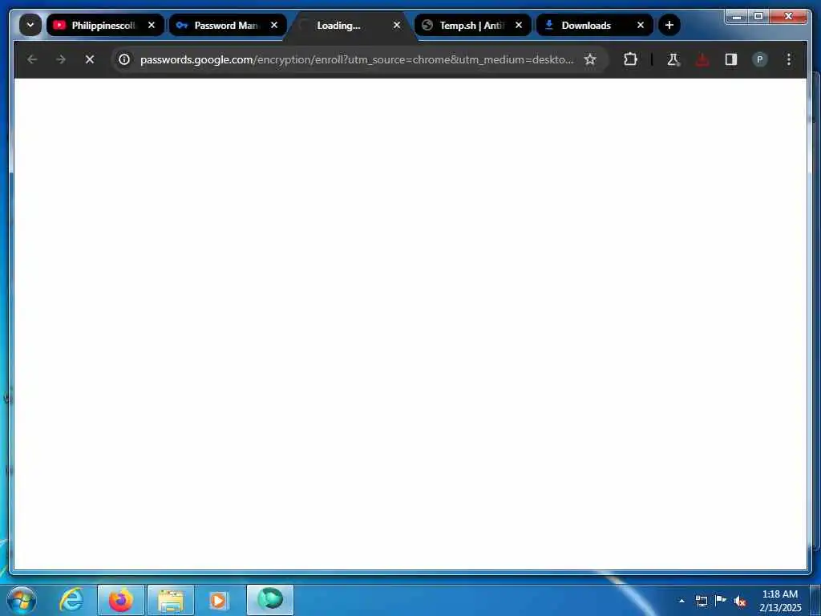Open the clock showing 1:18 AM
The width and height of the screenshot is (821, 616).
point(780,601)
